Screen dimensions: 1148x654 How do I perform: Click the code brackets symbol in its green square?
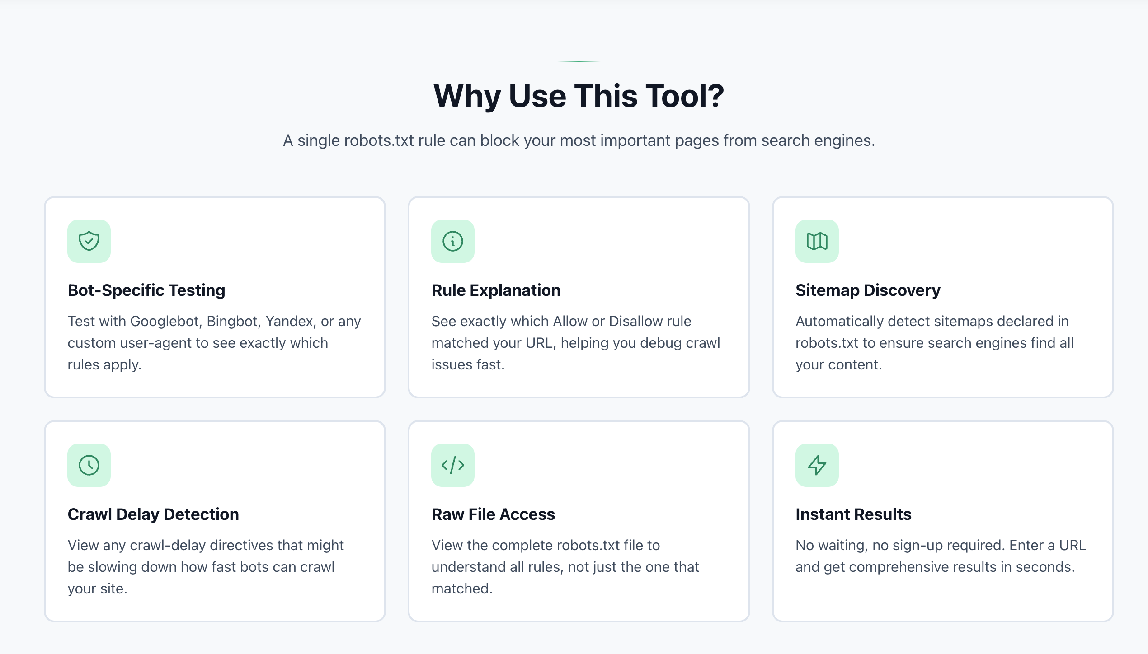pyautogui.click(x=452, y=465)
